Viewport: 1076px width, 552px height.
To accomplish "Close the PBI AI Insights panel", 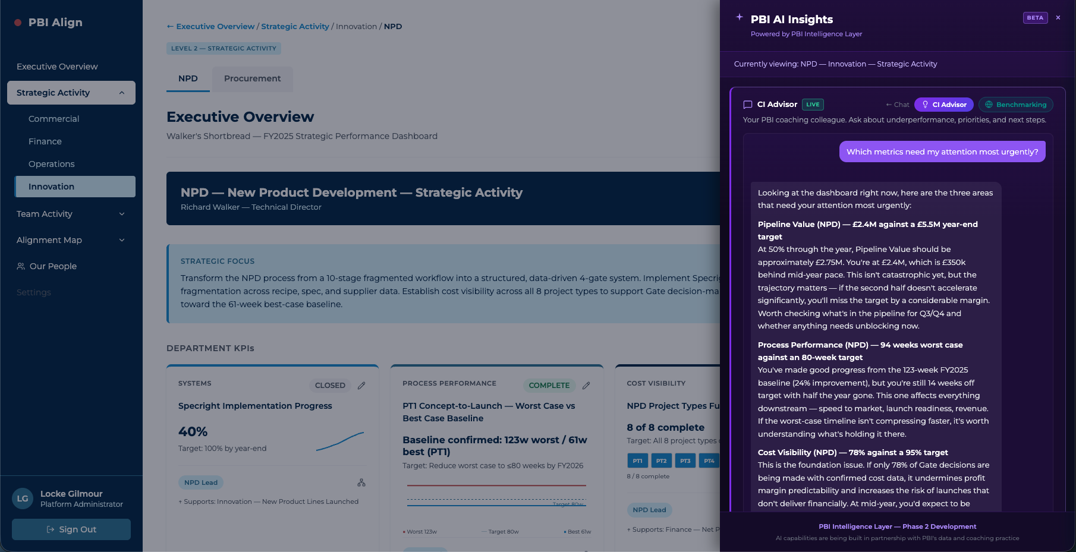I will [1058, 18].
